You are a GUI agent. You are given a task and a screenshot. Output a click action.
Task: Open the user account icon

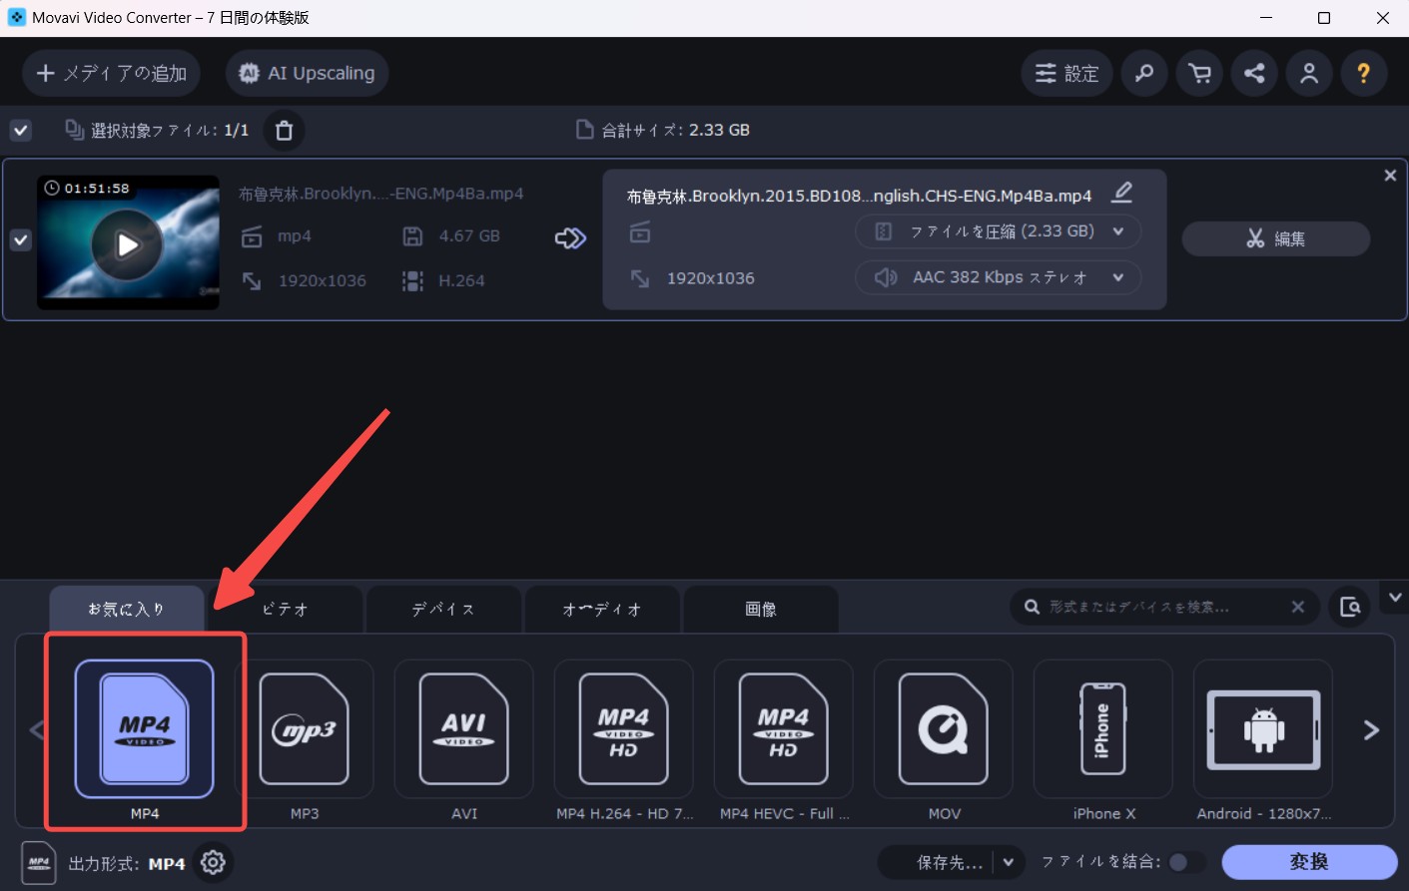tap(1309, 73)
